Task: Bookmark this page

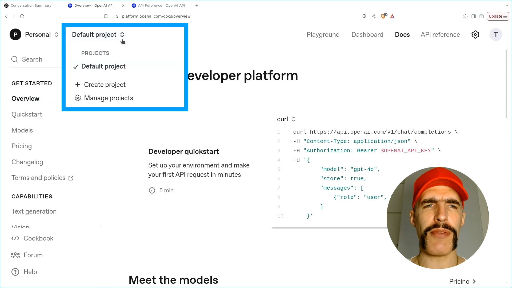Action: [x=106, y=16]
